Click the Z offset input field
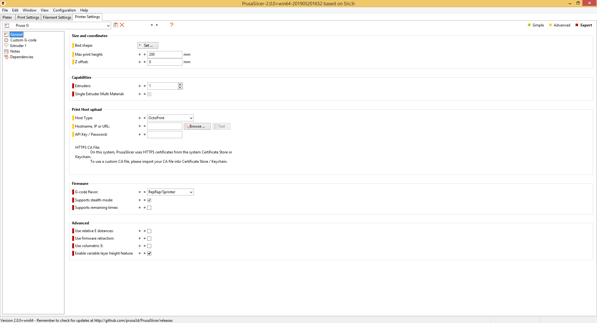Screen dimensions: 597x323 pos(165,62)
